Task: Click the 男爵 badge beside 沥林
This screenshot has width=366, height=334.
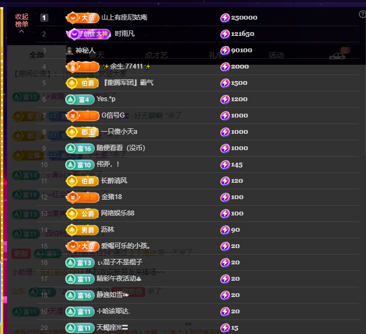Action: click(82, 230)
